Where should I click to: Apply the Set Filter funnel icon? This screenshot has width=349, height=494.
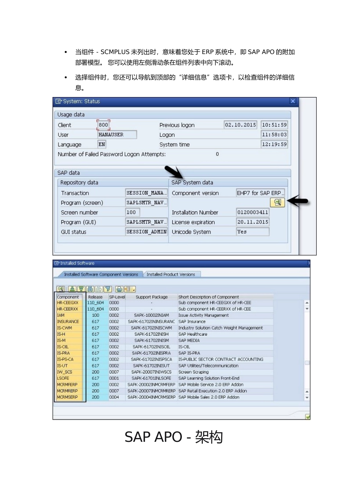tap(108, 289)
